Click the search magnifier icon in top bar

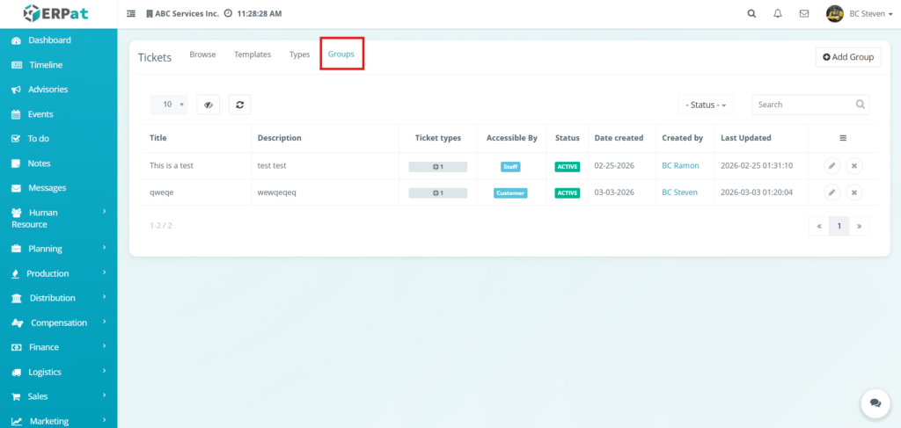coord(751,14)
